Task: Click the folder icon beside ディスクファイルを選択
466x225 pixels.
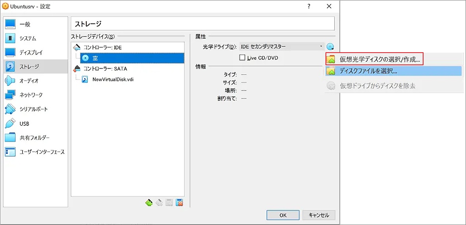Action: click(x=331, y=71)
